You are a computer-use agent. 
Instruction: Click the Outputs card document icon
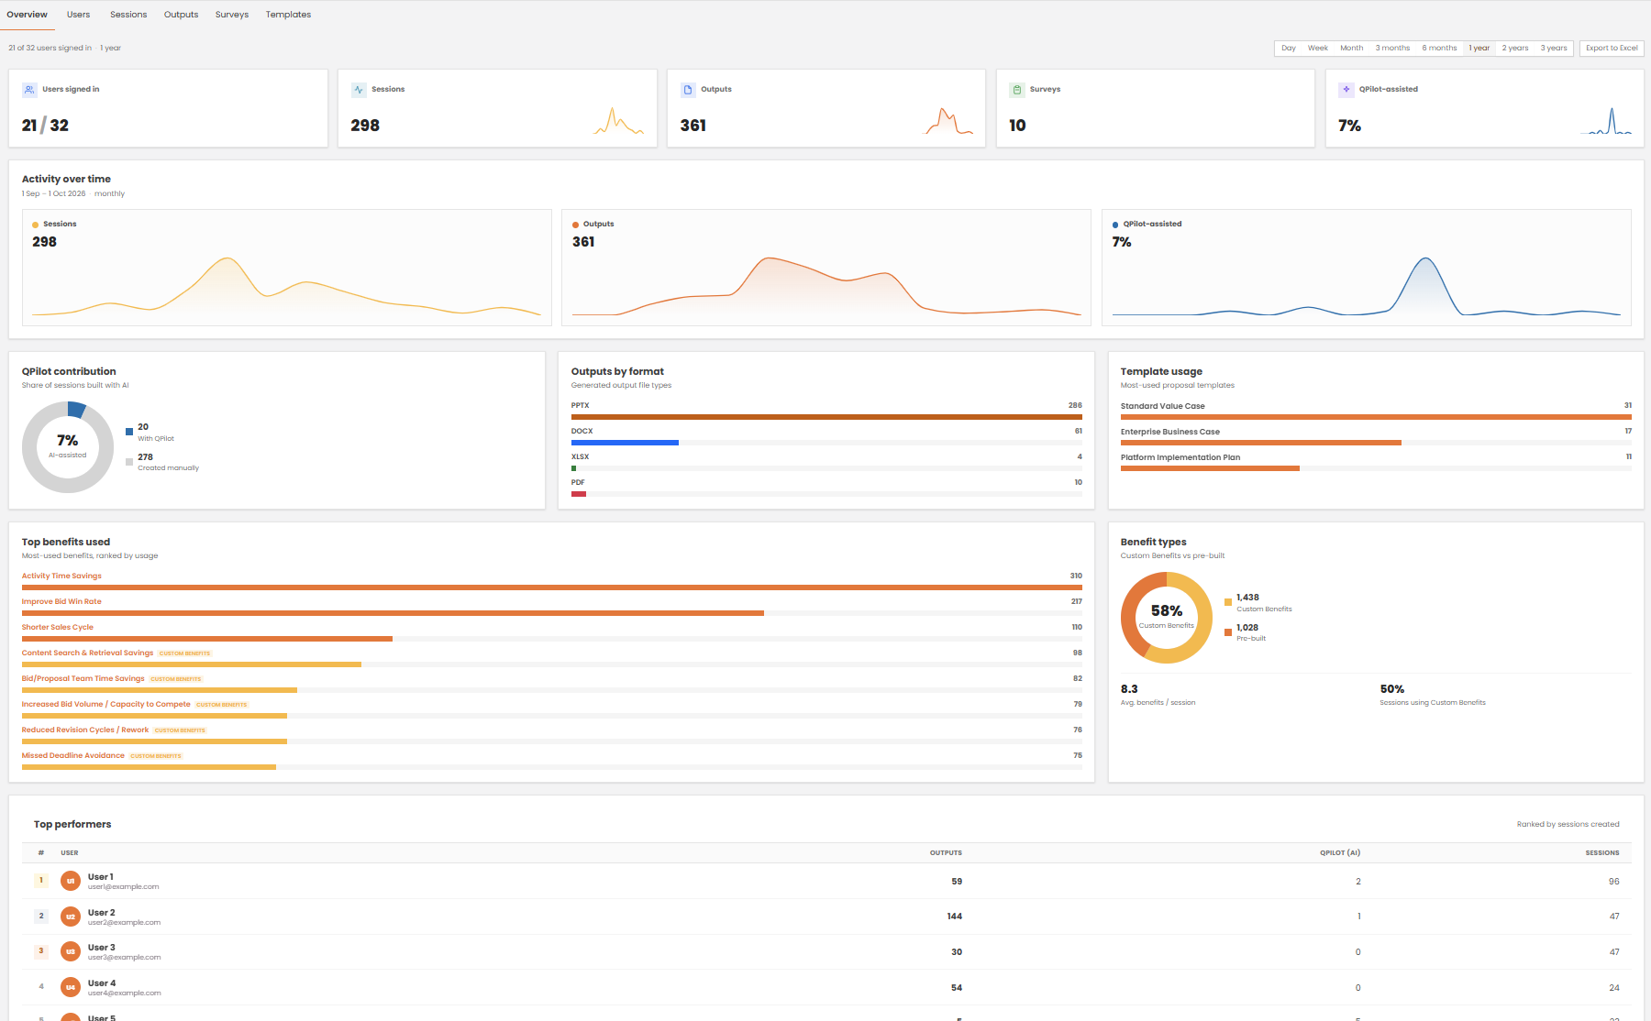[688, 90]
